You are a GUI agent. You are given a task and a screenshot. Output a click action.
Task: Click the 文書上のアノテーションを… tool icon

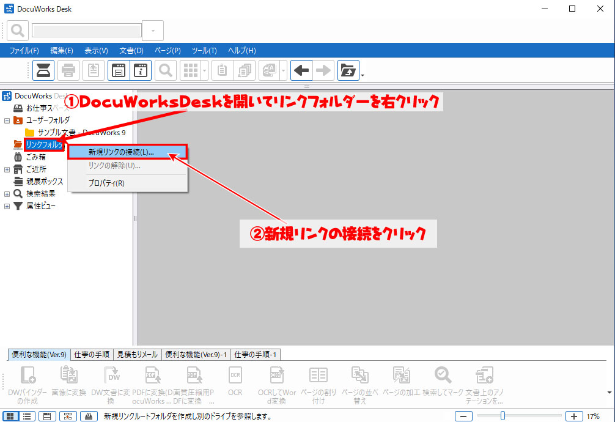[x=484, y=375]
